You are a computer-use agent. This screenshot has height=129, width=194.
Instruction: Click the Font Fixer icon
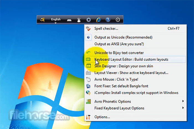click(x=88, y=86)
